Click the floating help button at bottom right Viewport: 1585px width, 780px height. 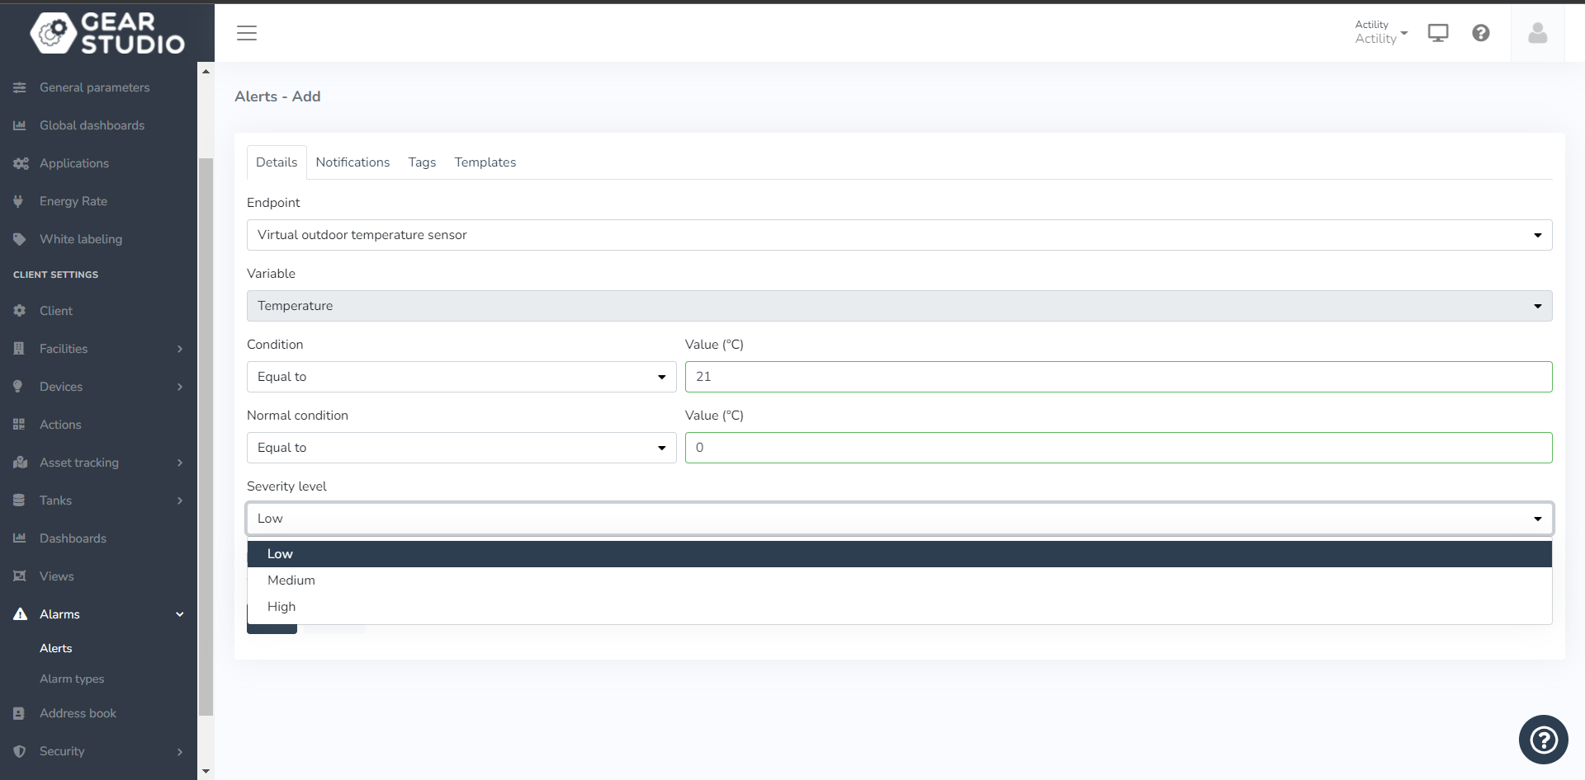click(x=1543, y=740)
